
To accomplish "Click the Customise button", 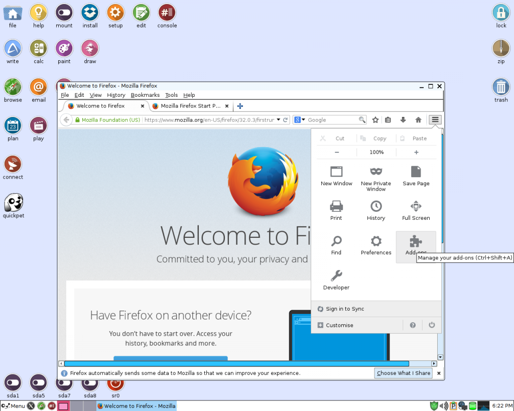I will tap(357, 325).
